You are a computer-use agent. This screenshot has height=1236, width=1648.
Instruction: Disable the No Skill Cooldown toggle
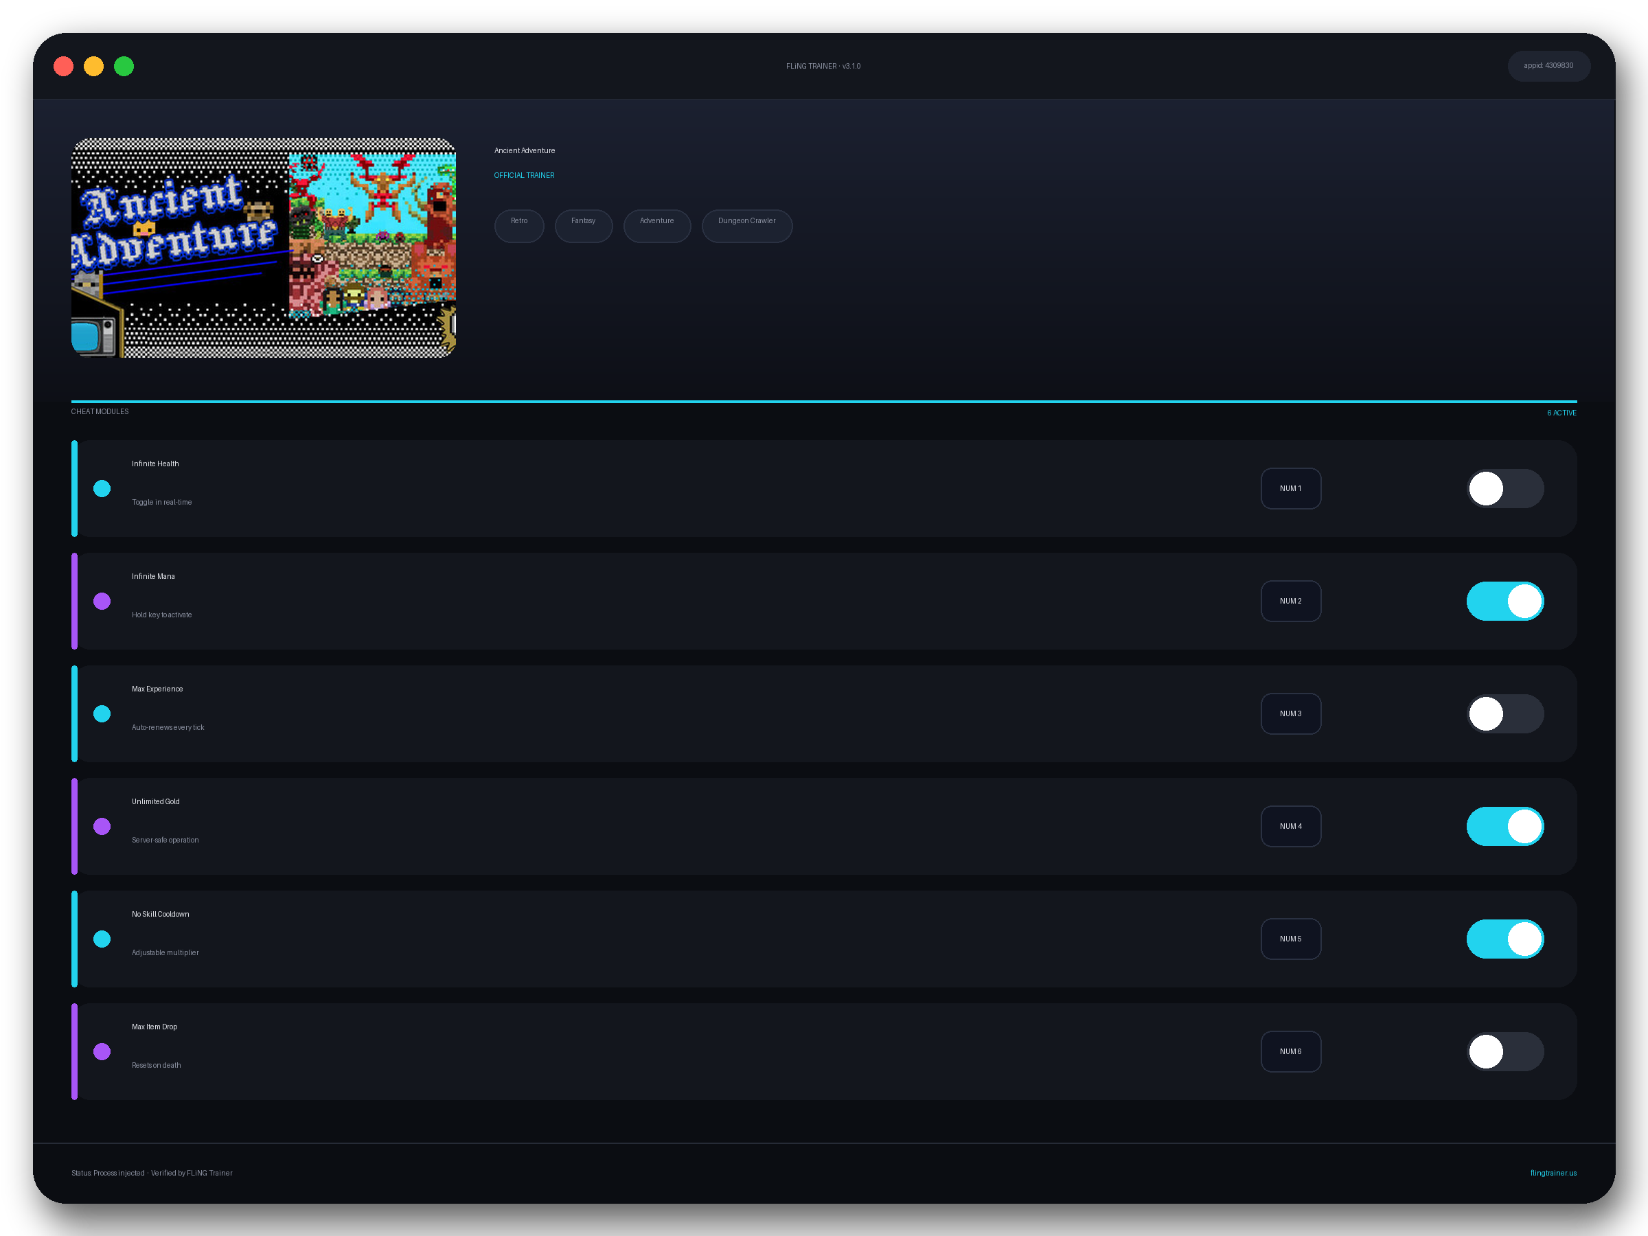(1505, 939)
